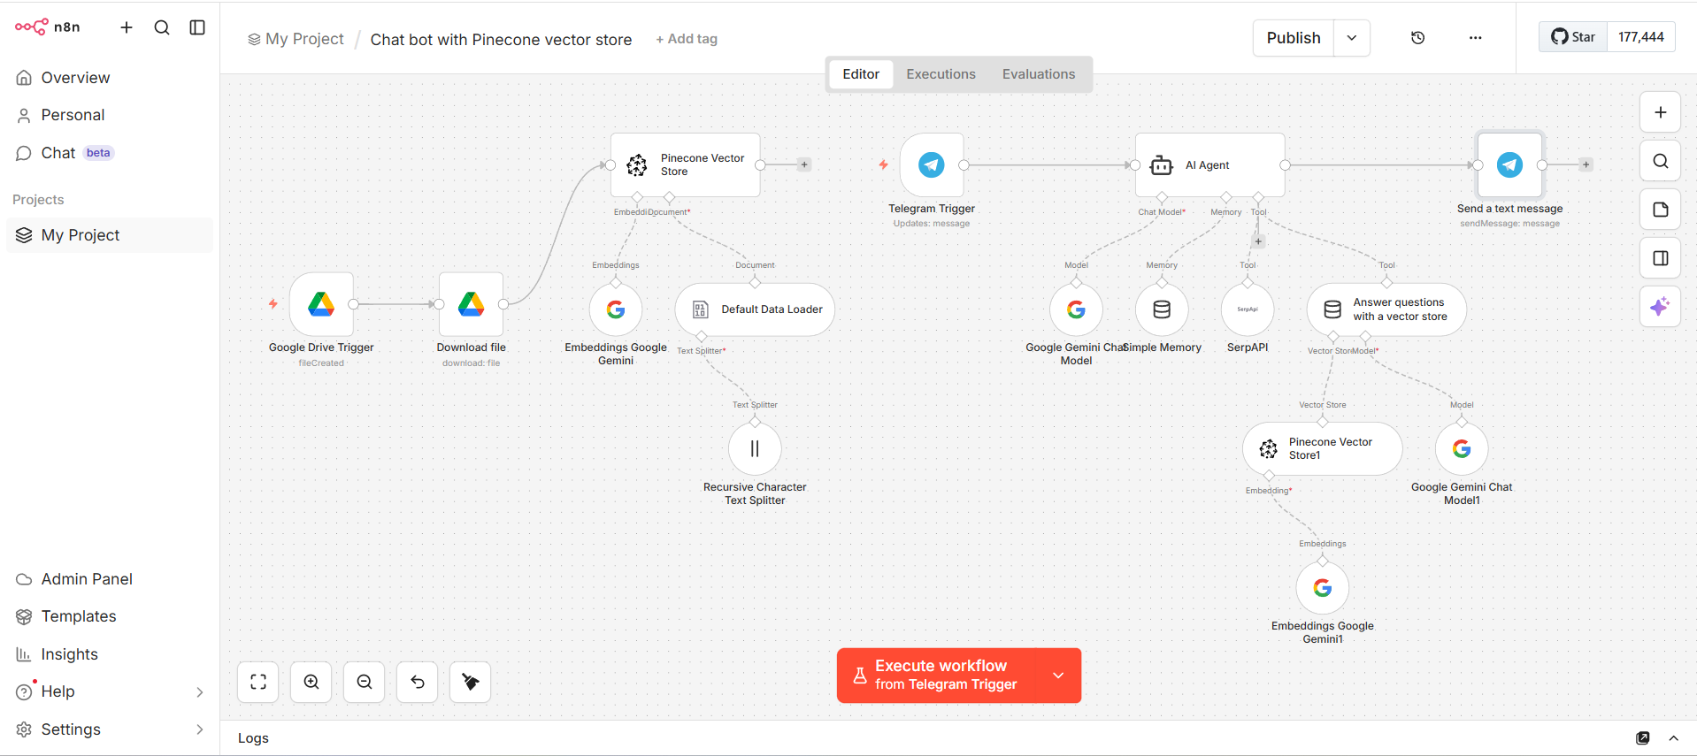Open the Telegram Trigger node
Viewport: 1697px width, 756px height.
[932, 164]
